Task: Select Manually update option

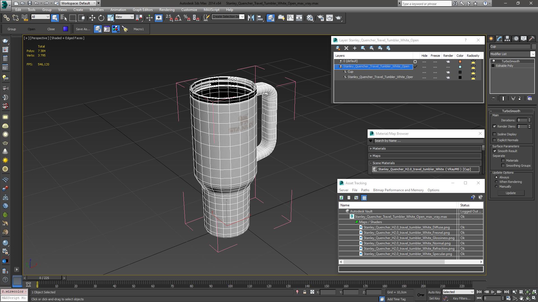Action: 497,187
